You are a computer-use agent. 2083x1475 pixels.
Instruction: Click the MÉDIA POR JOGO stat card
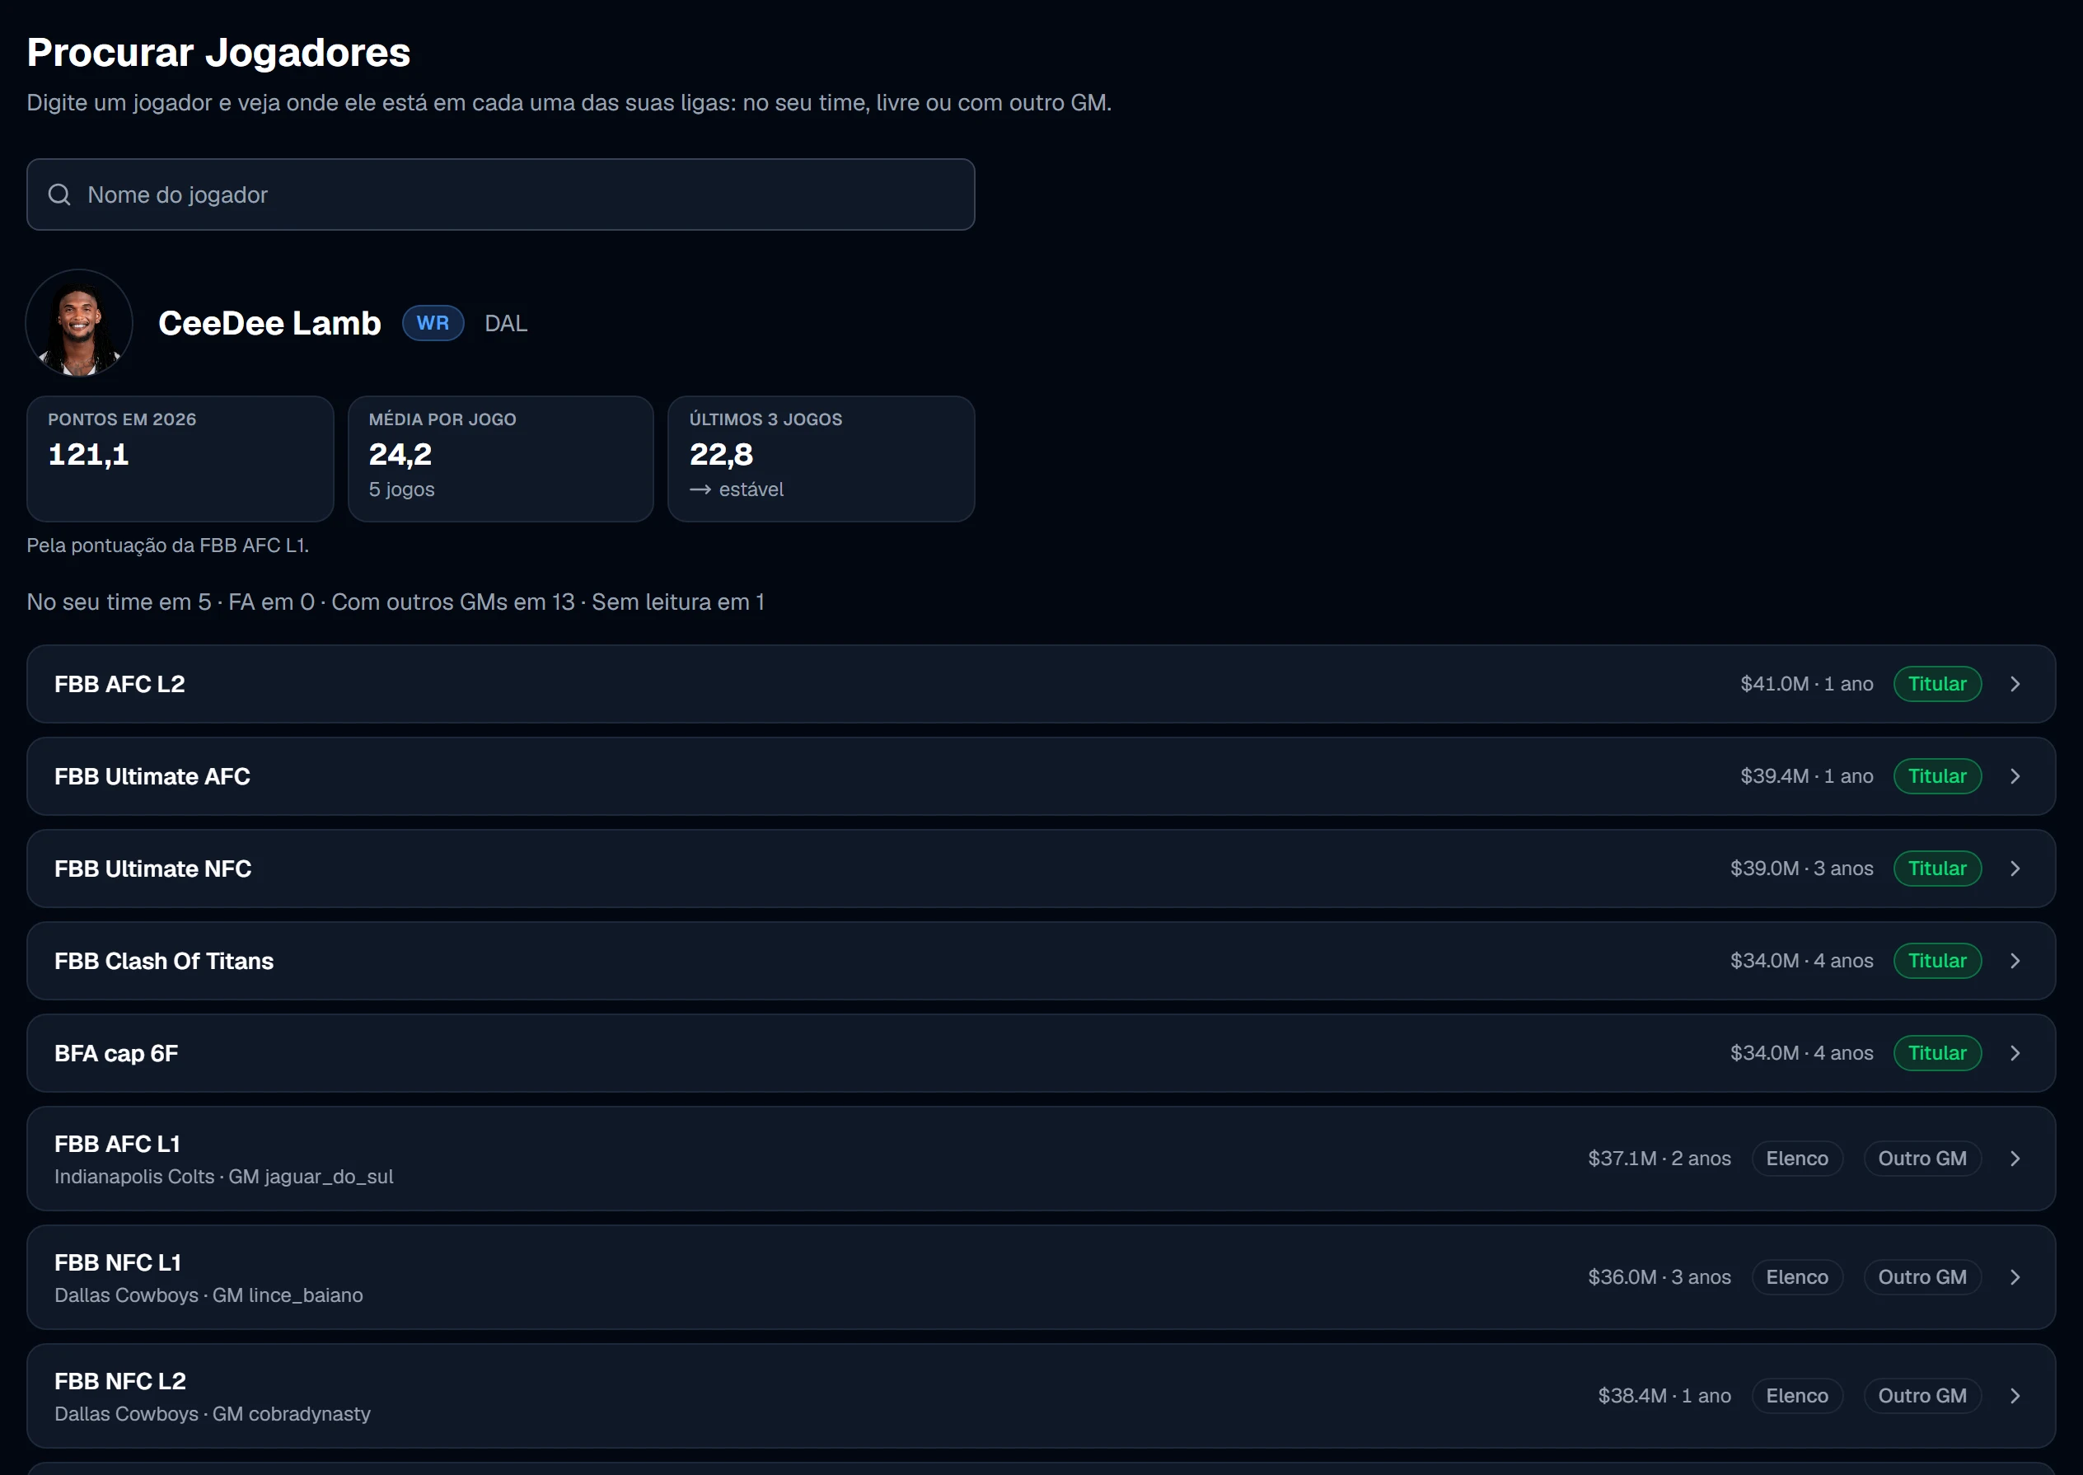coord(500,459)
